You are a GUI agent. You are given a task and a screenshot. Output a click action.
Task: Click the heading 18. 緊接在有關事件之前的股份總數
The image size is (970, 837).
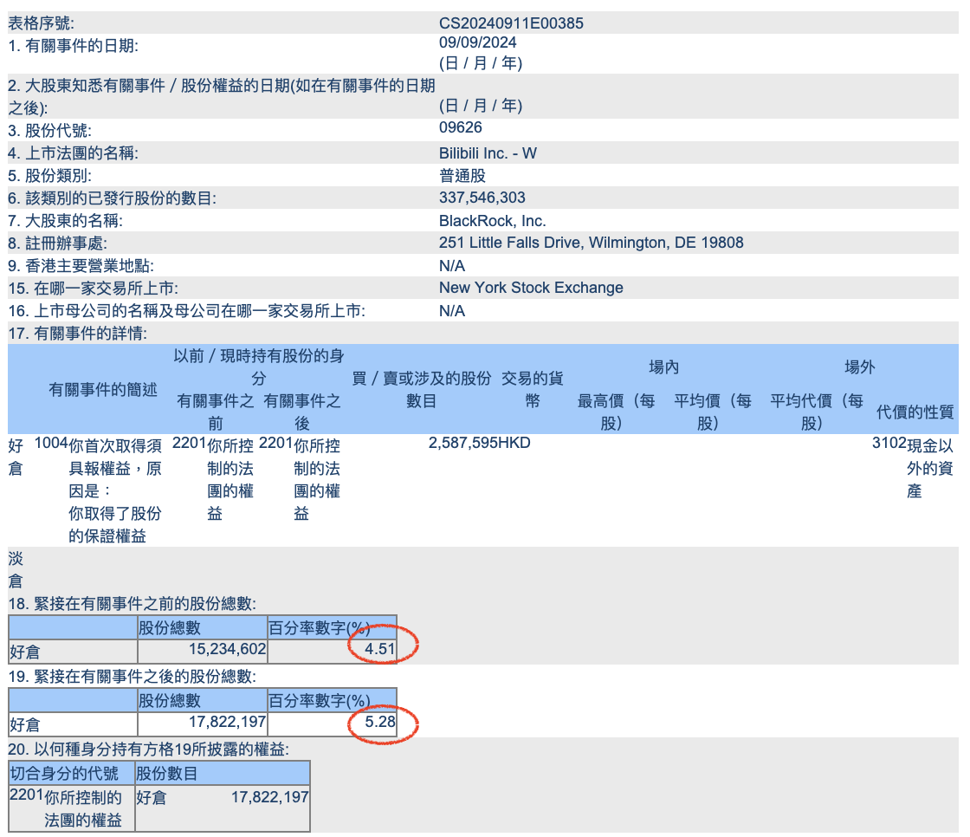pos(132,604)
